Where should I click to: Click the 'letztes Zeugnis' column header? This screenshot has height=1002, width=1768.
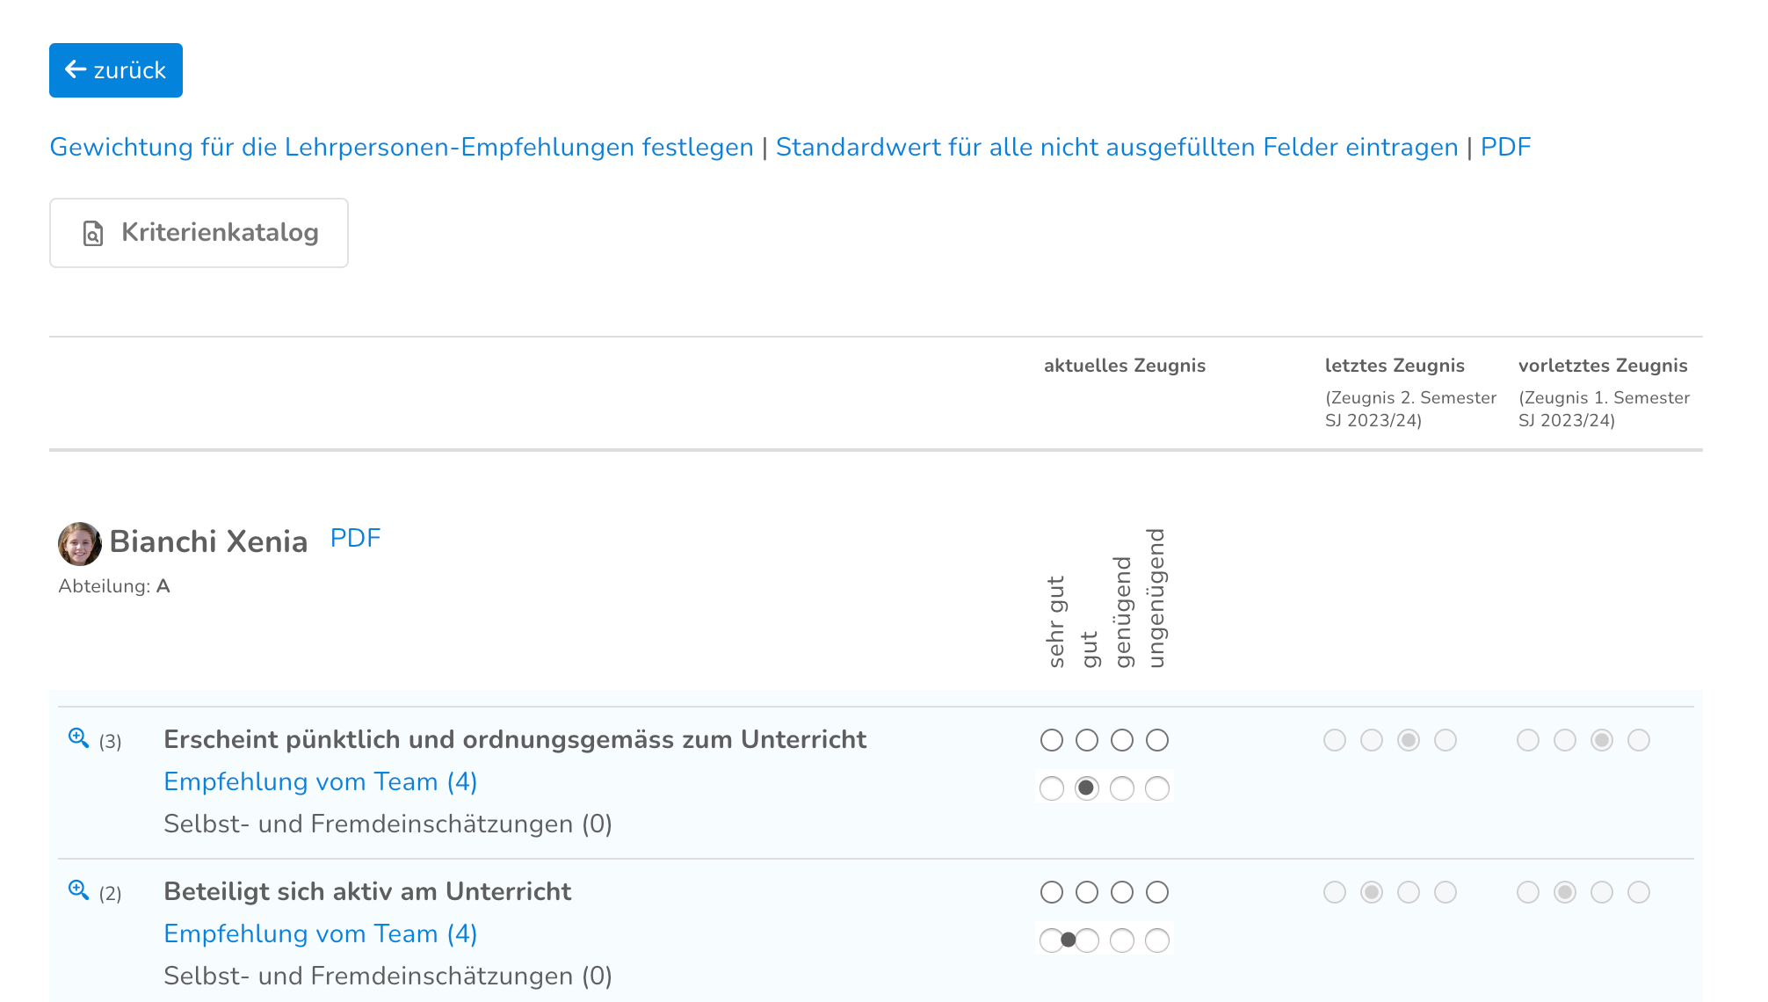point(1394,366)
